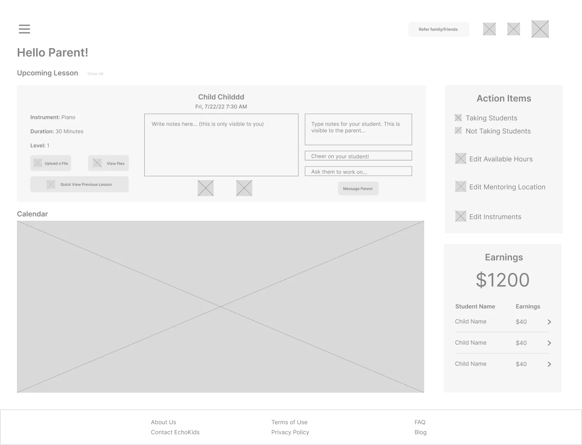The height and width of the screenshot is (445, 582).
Task: Click the Ask them to work on field
Action: 358,171
